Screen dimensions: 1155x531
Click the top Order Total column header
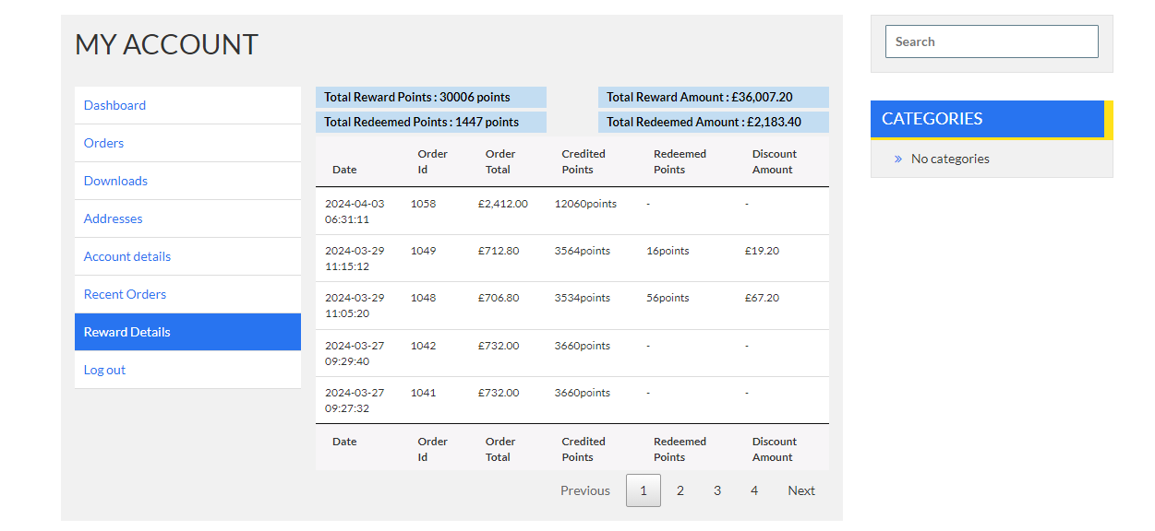click(500, 161)
